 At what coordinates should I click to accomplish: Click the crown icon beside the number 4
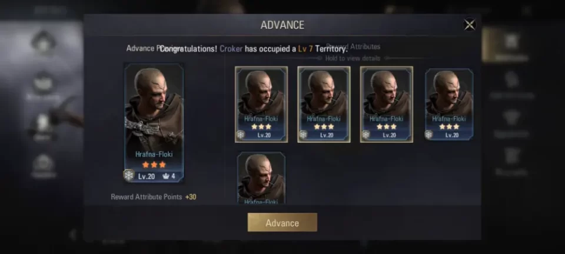[x=166, y=176]
